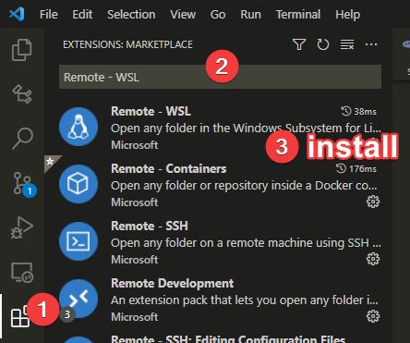Open the Explorer view in activity bar

point(21,50)
